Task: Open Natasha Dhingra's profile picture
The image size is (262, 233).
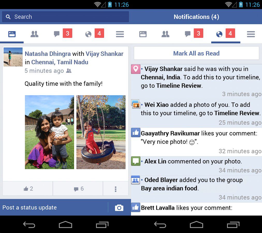Action: pyautogui.click(x=13, y=57)
